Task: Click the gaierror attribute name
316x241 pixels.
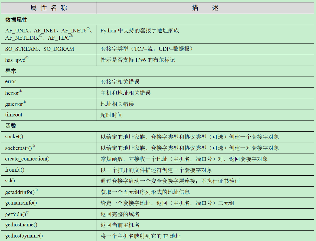Action: coord(15,104)
